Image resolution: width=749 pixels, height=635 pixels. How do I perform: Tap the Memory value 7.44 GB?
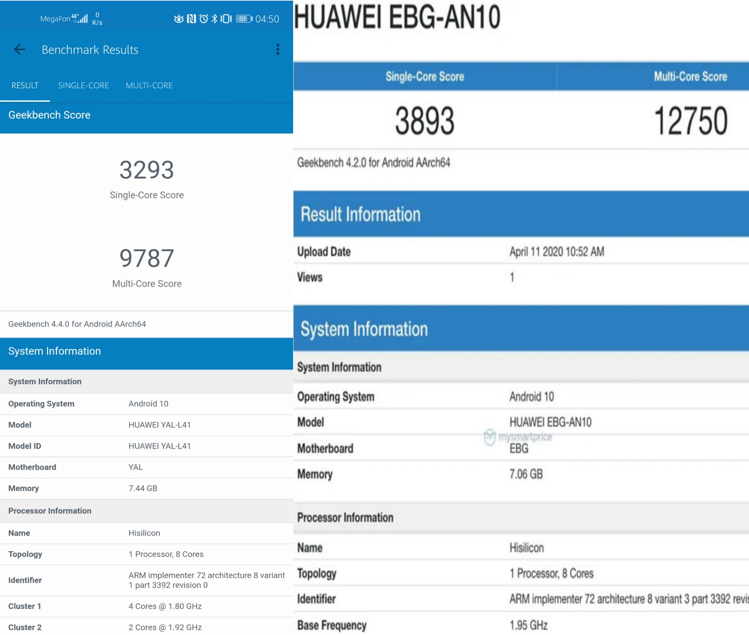(x=143, y=488)
